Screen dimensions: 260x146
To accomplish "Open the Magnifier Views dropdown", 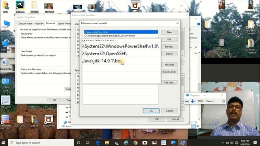I will [210, 101].
